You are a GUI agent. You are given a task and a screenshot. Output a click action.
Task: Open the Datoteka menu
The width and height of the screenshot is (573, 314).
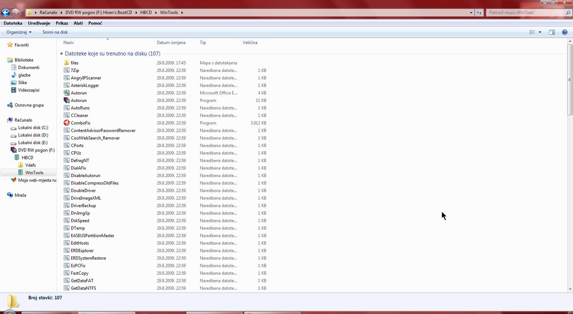click(13, 23)
